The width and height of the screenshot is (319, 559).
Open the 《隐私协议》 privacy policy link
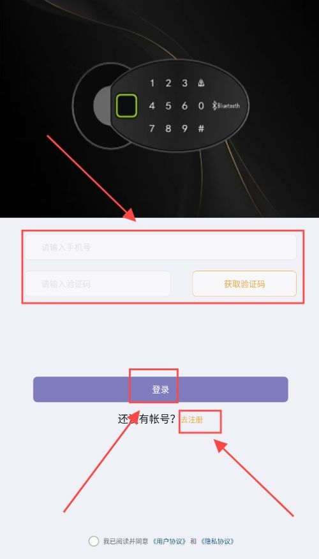[x=218, y=541]
